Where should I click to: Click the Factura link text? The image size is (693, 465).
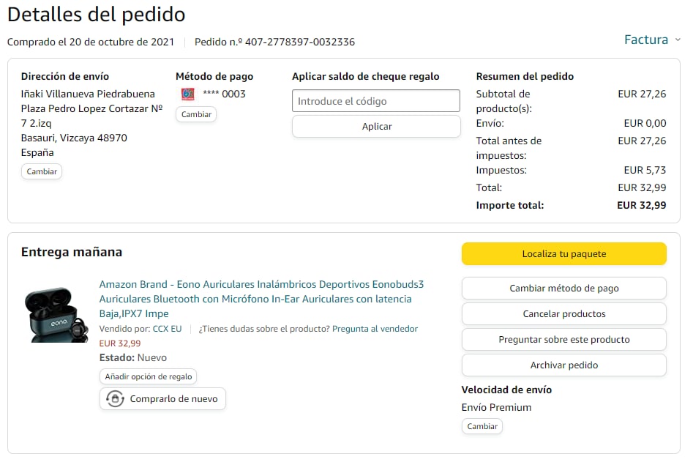tap(646, 40)
